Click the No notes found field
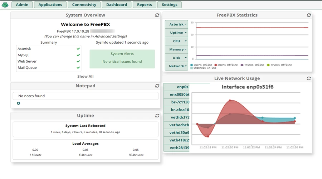The width and height of the screenshot is (322, 179). 86,96
